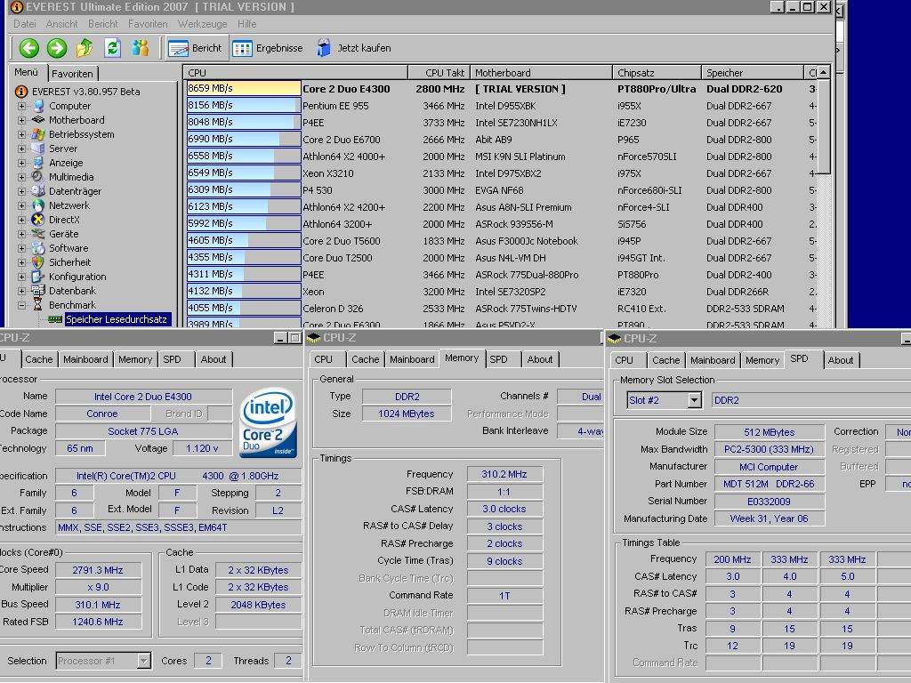Open the Slot #2 dropdown
The width and height of the screenshot is (911, 683).
694,400
